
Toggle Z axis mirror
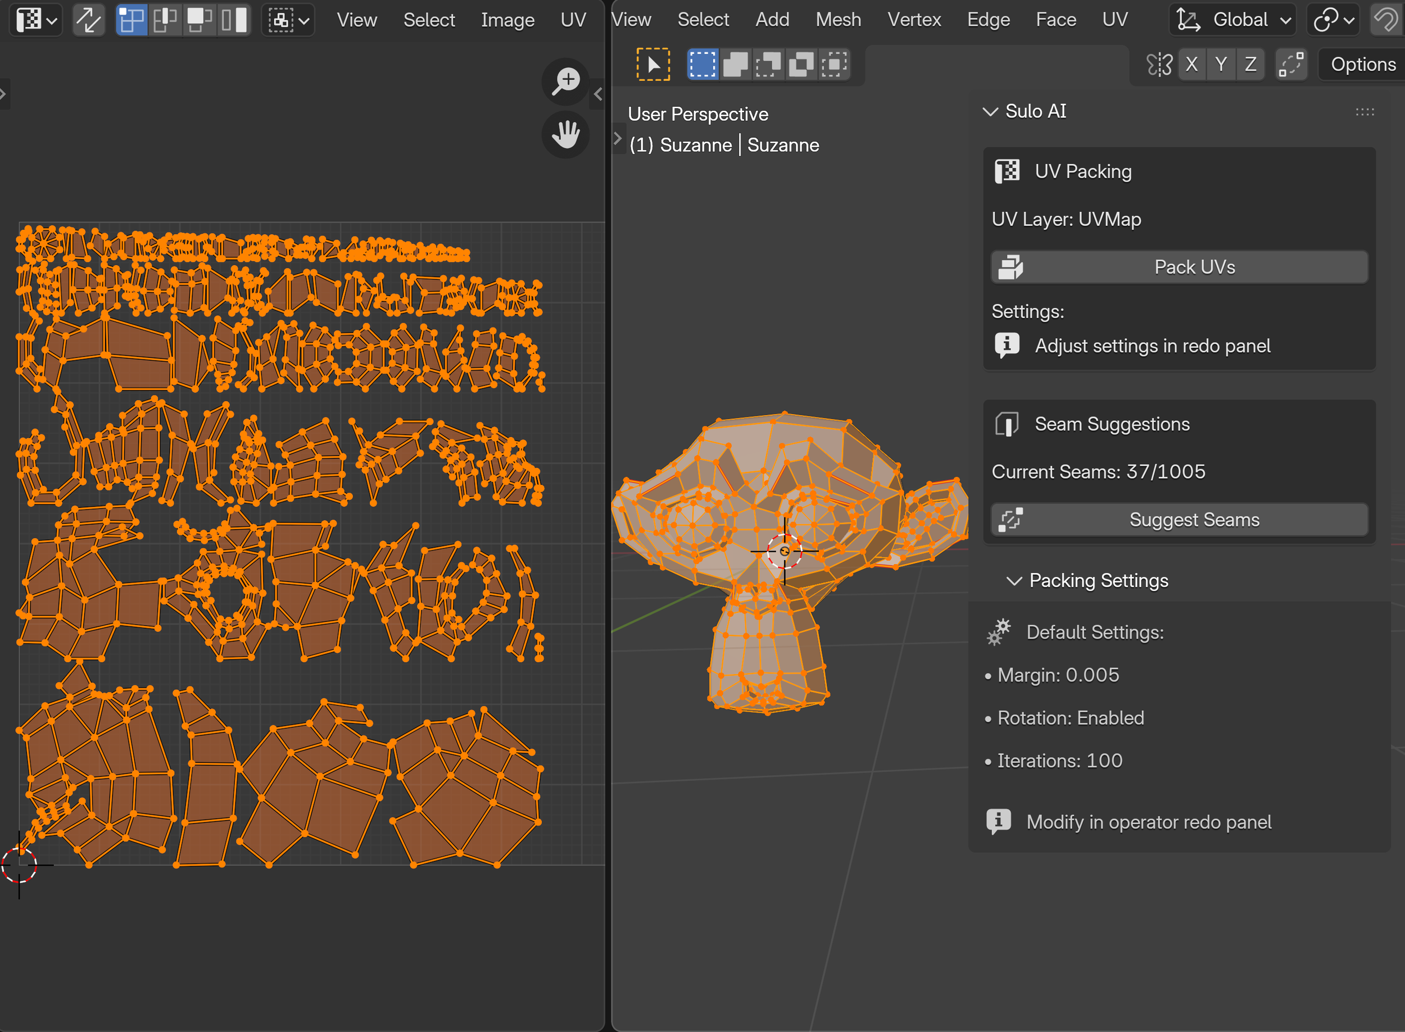pos(1250,65)
